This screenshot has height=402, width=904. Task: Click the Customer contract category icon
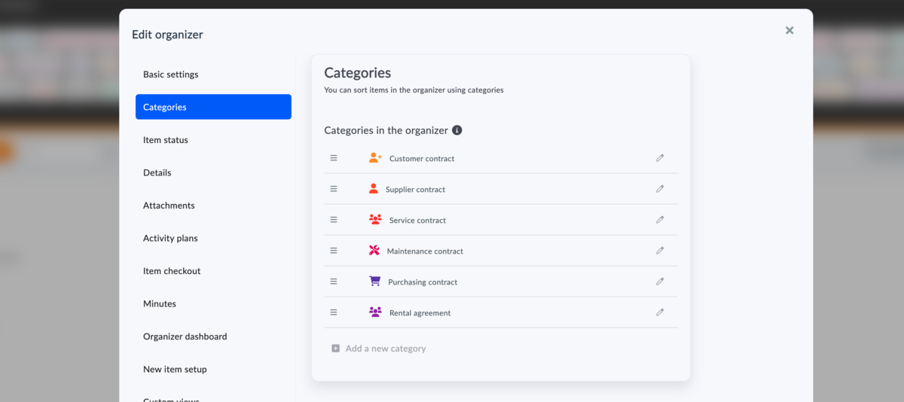tap(375, 158)
